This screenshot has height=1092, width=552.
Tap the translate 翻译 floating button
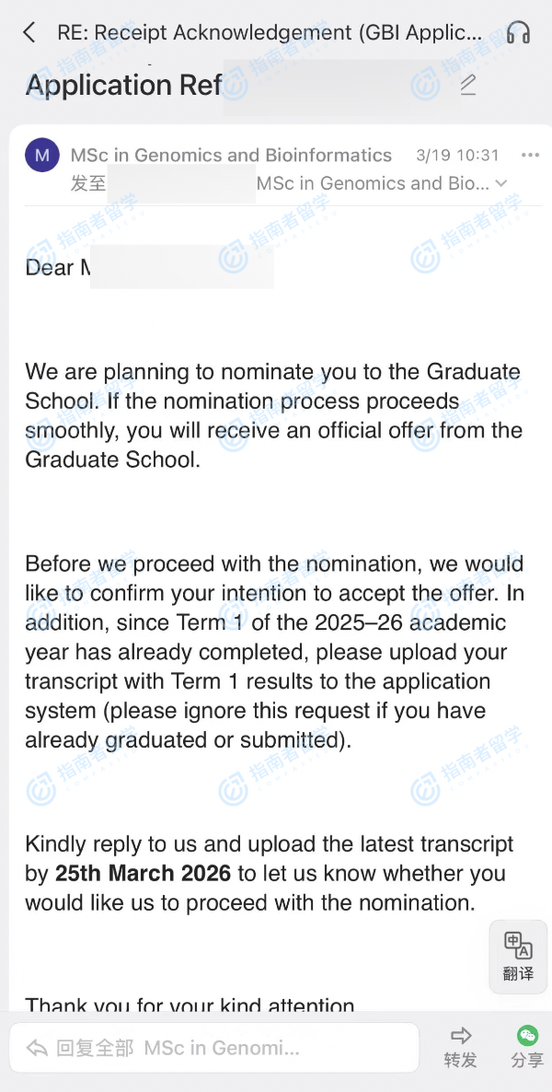pos(518,956)
